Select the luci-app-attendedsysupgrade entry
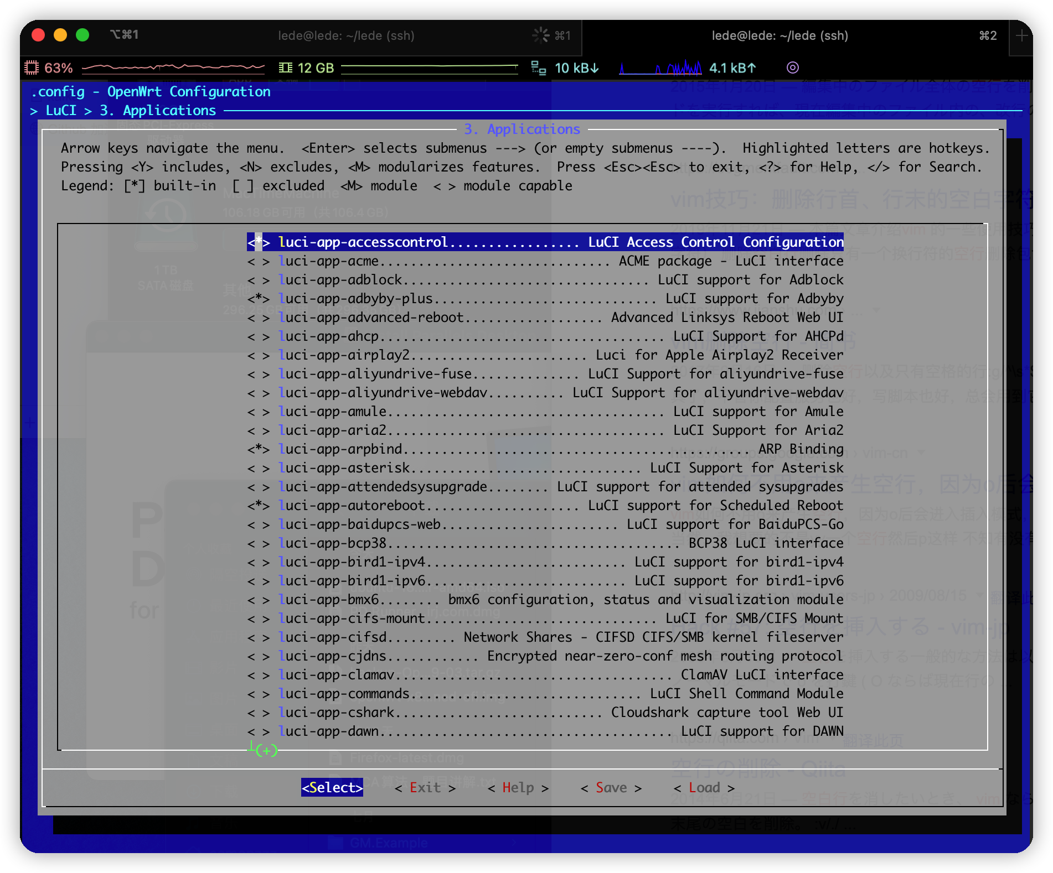Screen dimensions: 1053x873 click(545, 487)
